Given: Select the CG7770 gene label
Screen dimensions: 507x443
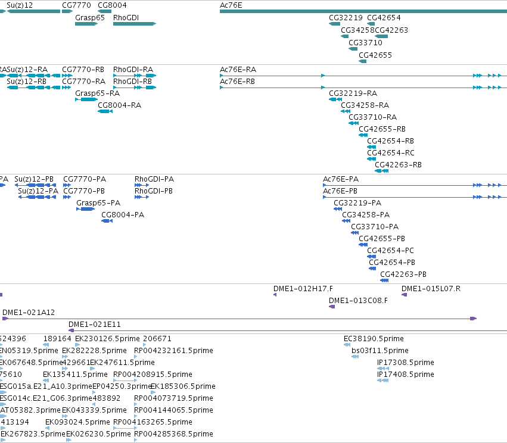Looking at the screenshot, I should tap(76, 5).
